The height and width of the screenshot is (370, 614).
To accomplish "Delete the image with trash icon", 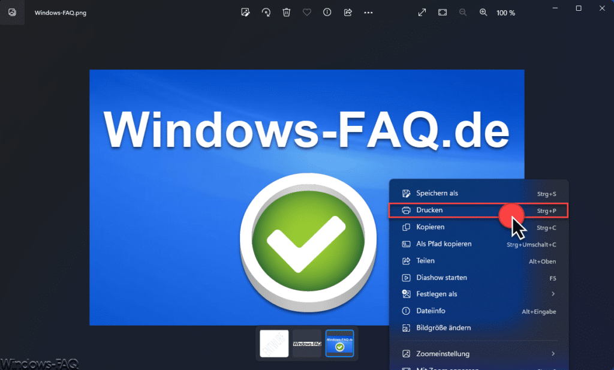I will 286,13.
